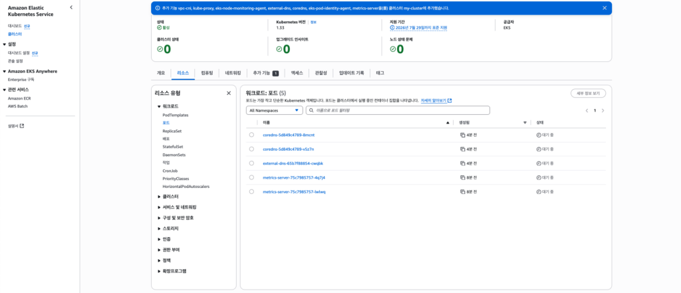The height and width of the screenshot is (293, 681).
Task: Open the metrics-server-75c7985757-4q7j4 pod link
Action: click(294, 177)
